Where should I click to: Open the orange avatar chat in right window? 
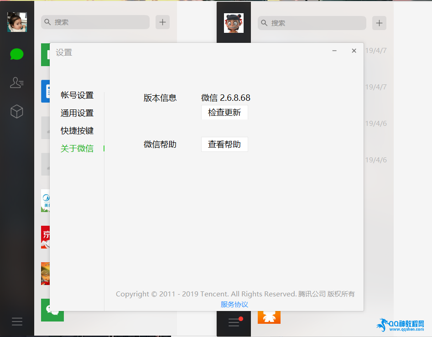pos(269,317)
